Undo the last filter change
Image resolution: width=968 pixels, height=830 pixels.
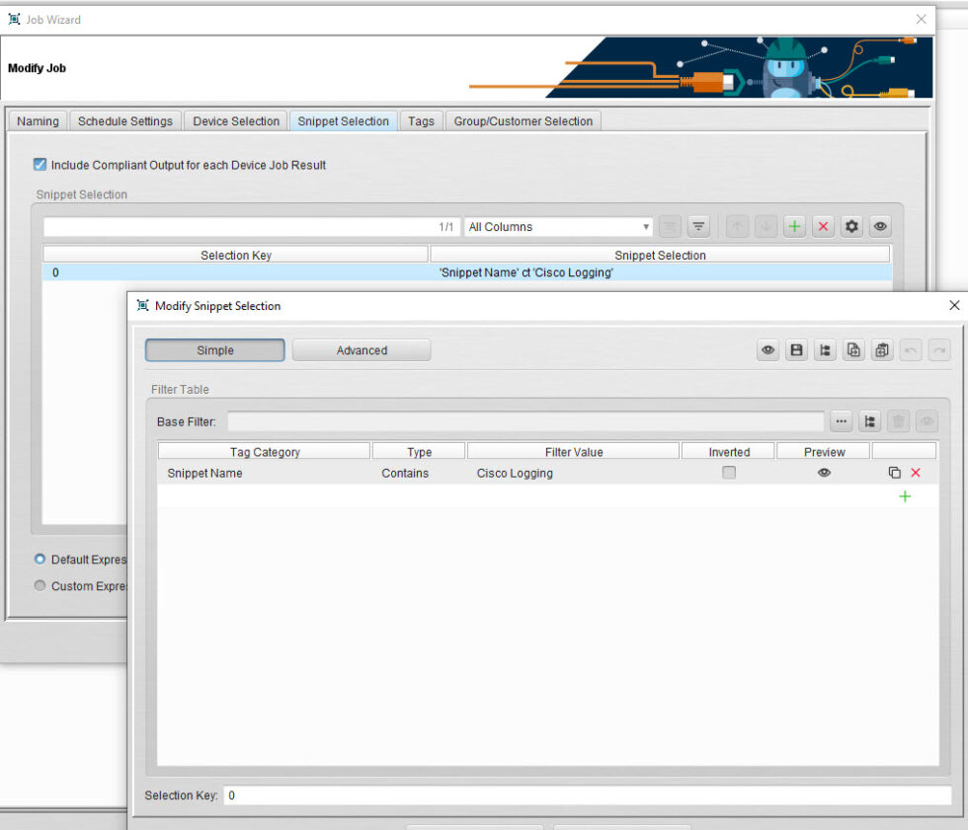pyautogui.click(x=911, y=349)
